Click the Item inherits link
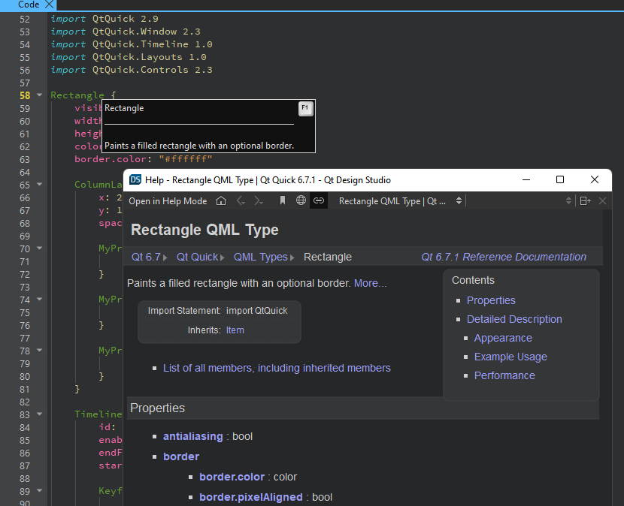 pos(235,330)
